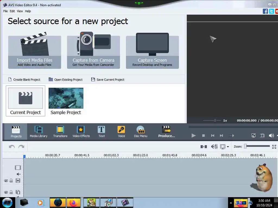Click the blue timeline playhead marker
Screen dimensions: 278x208
[24, 156]
